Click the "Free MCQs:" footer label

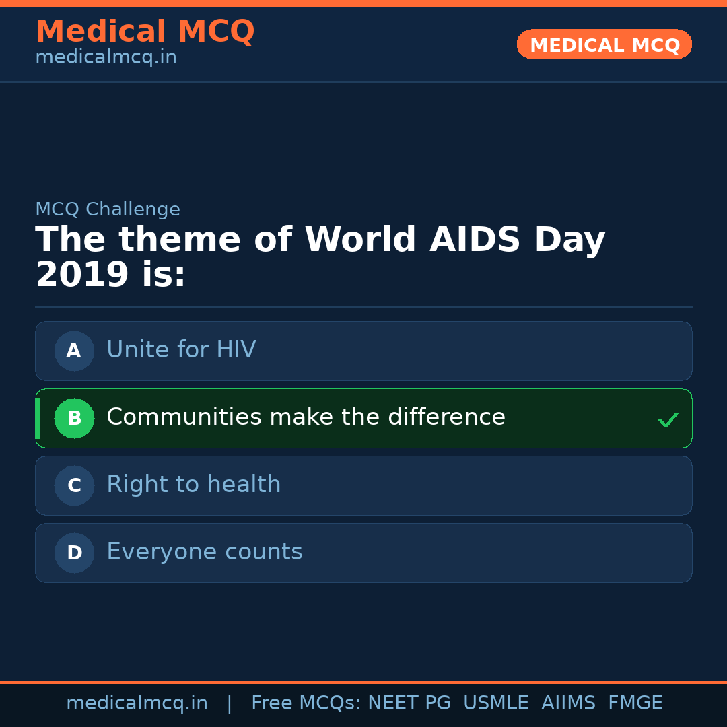coord(306,703)
